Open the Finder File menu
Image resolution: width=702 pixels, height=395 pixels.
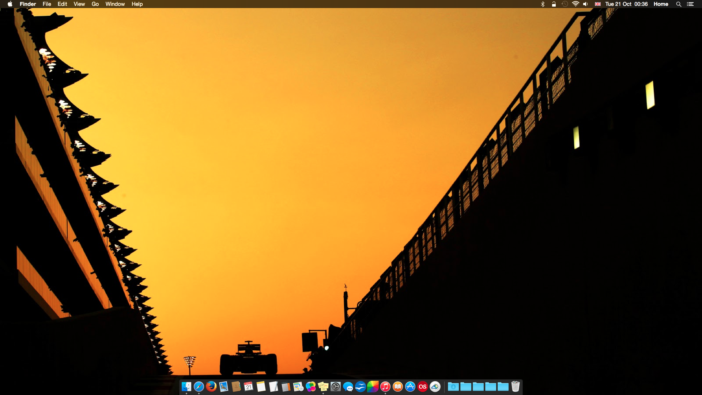coord(47,4)
